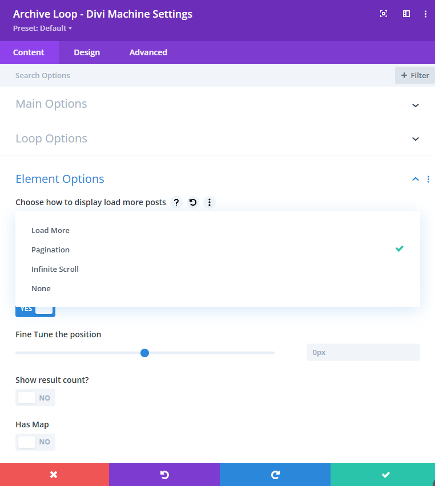
Task: Discard changes with the red X button
Action: [54, 475]
